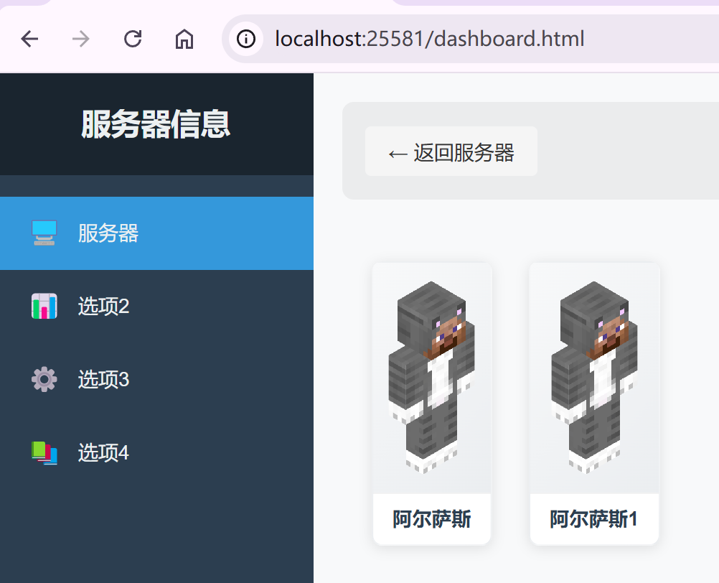Click the 阿尔萨斯 player name
This screenshot has height=583, width=719.
point(432,519)
